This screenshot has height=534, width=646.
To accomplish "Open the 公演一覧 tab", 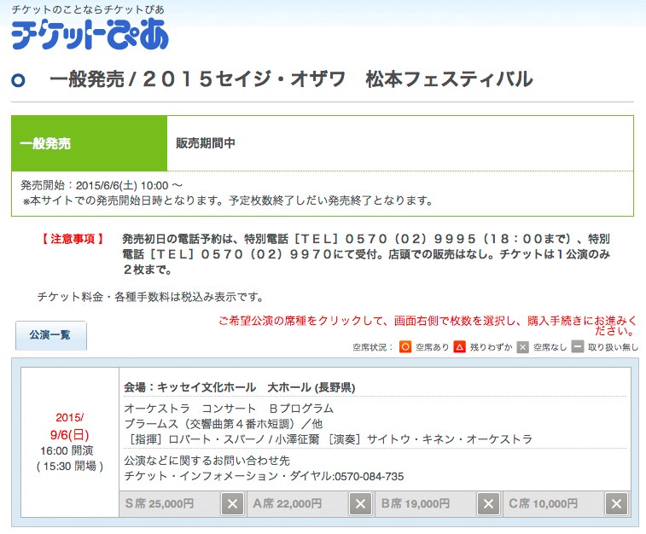I will click(50, 335).
